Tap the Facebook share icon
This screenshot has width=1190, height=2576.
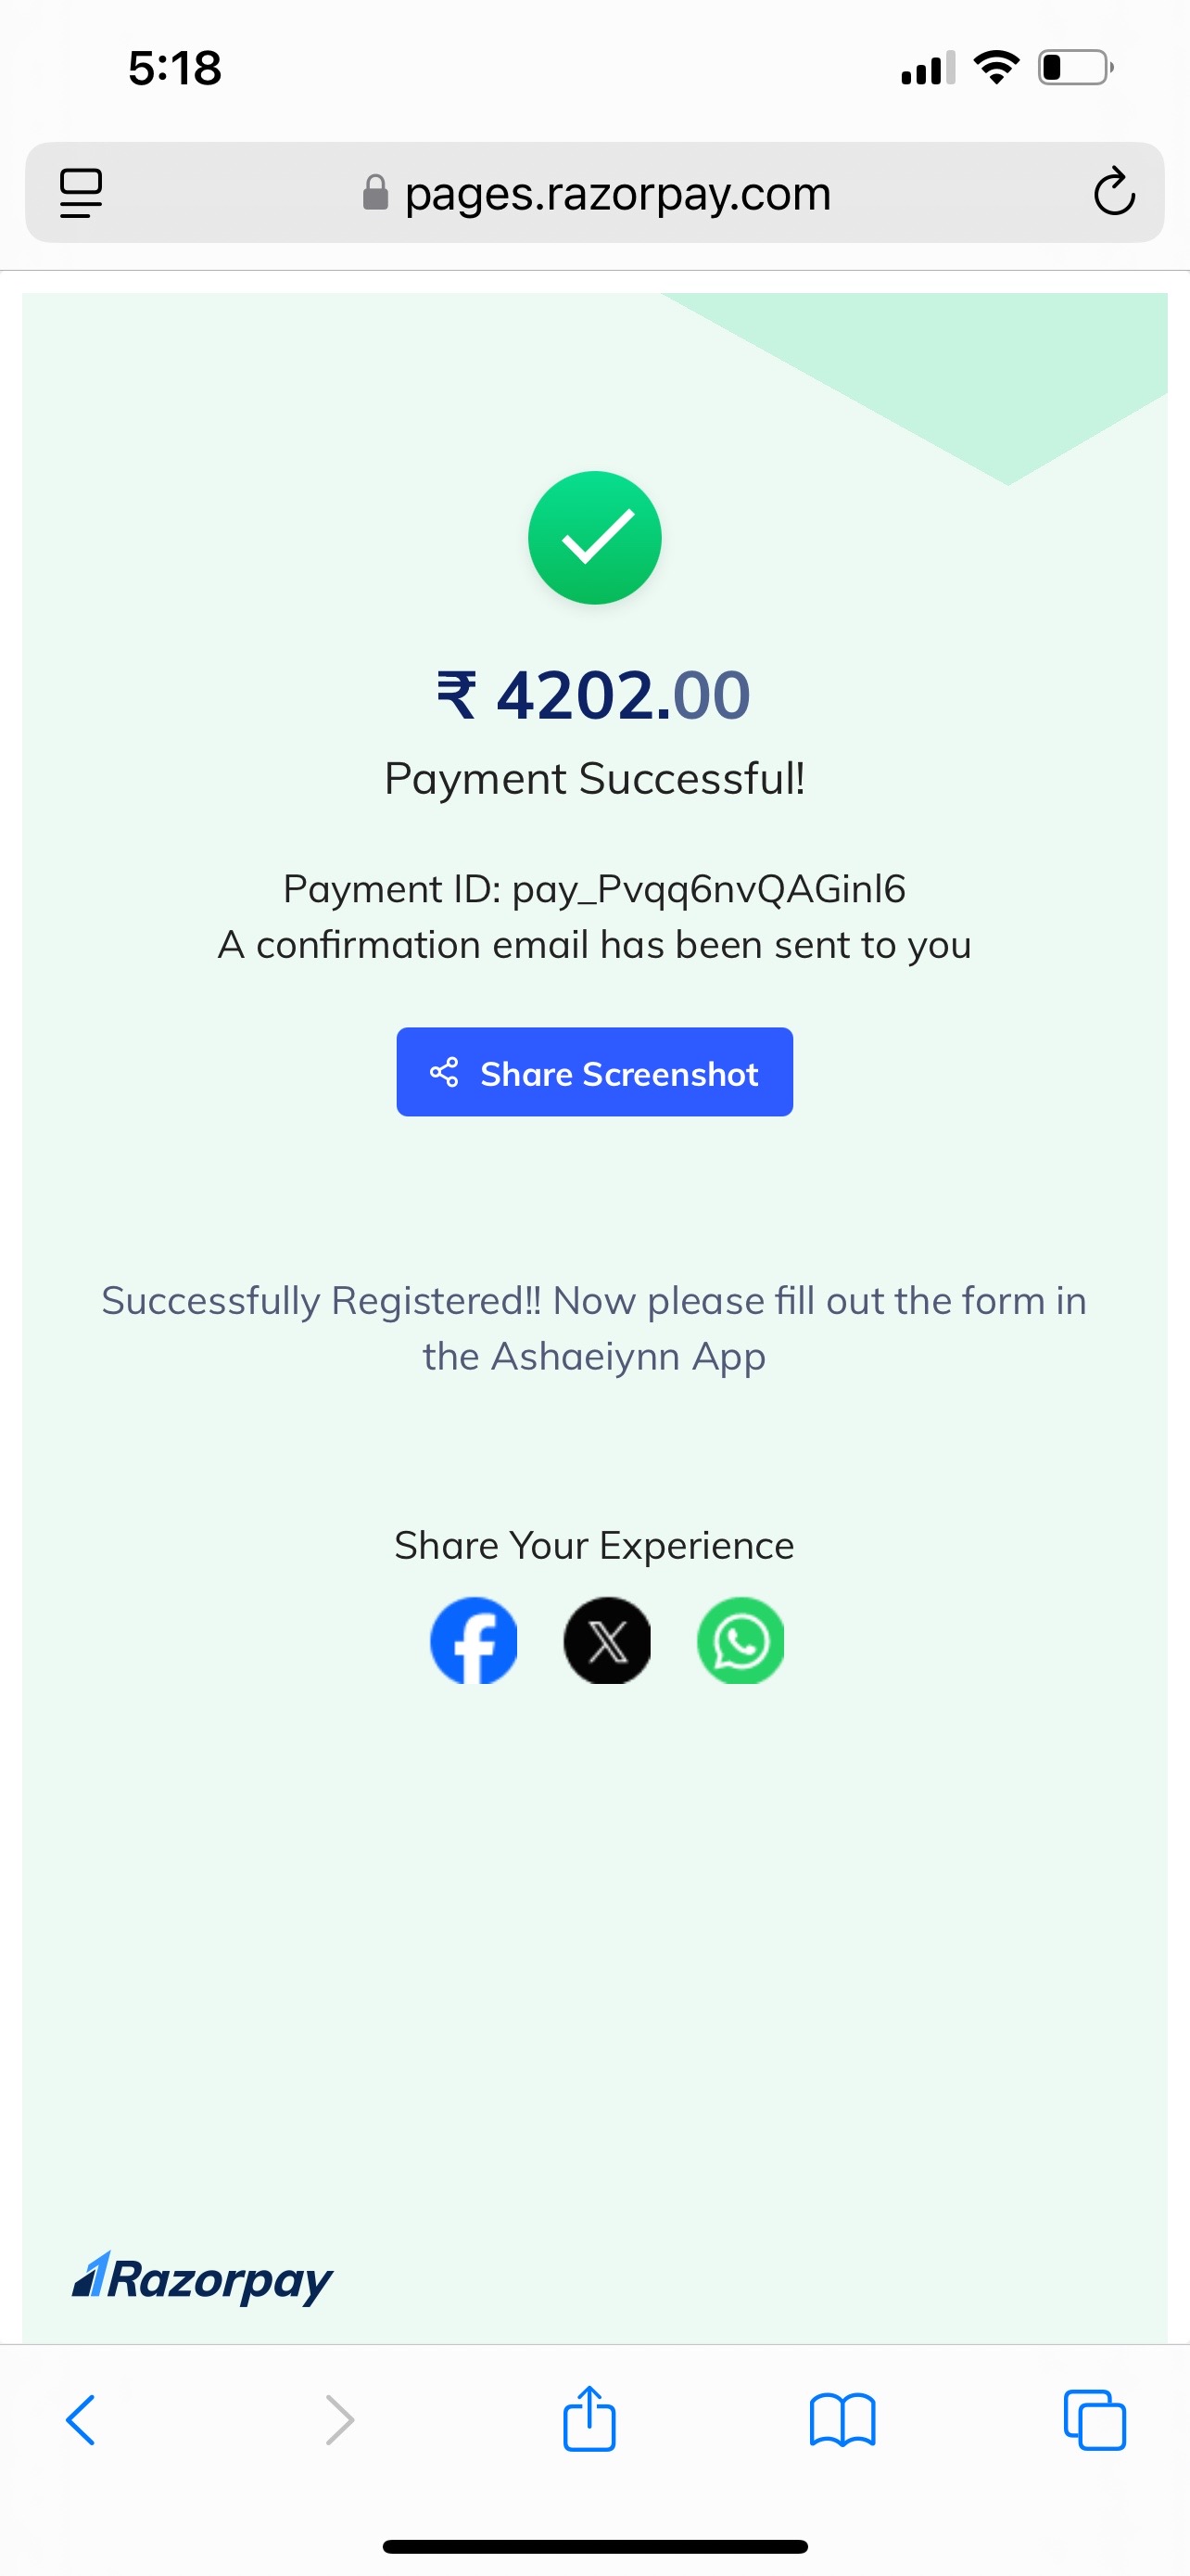pyautogui.click(x=474, y=1641)
